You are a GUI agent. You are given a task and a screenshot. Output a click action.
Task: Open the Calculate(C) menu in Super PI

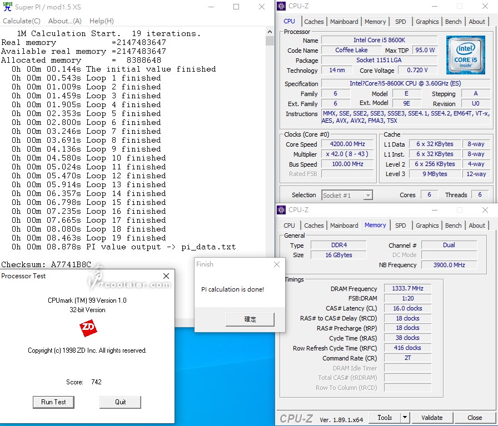22,21
